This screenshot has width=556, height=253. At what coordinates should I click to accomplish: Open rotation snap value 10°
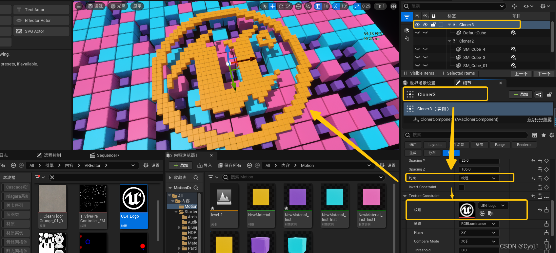click(x=344, y=6)
